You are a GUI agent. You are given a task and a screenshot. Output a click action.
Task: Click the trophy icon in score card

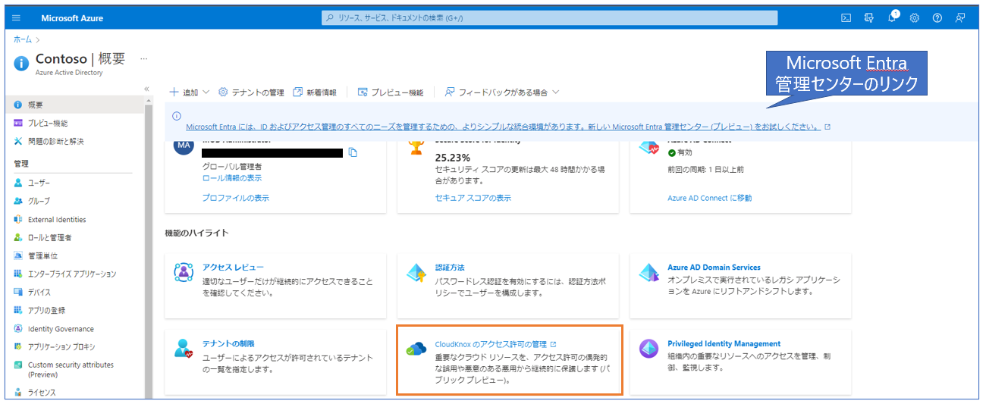(x=416, y=148)
